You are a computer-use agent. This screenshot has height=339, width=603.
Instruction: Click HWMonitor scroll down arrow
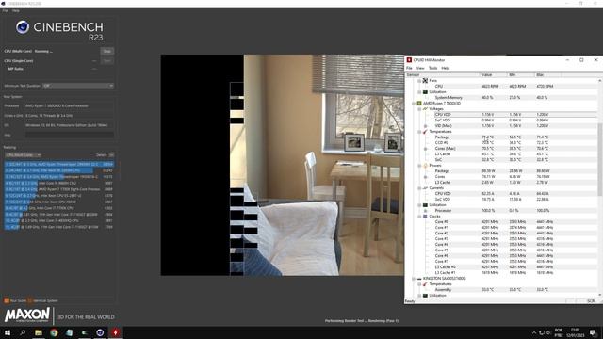[x=599, y=295]
